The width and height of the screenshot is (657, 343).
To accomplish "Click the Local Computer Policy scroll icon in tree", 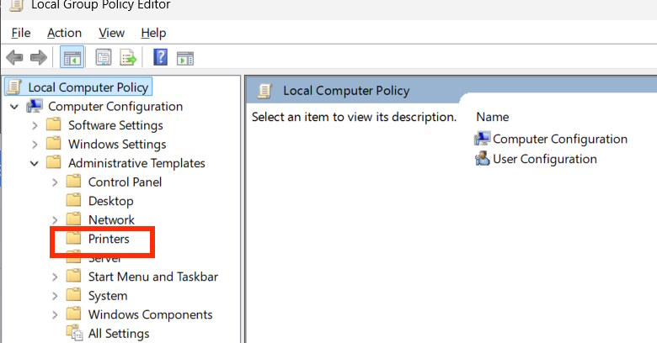I will click(14, 87).
